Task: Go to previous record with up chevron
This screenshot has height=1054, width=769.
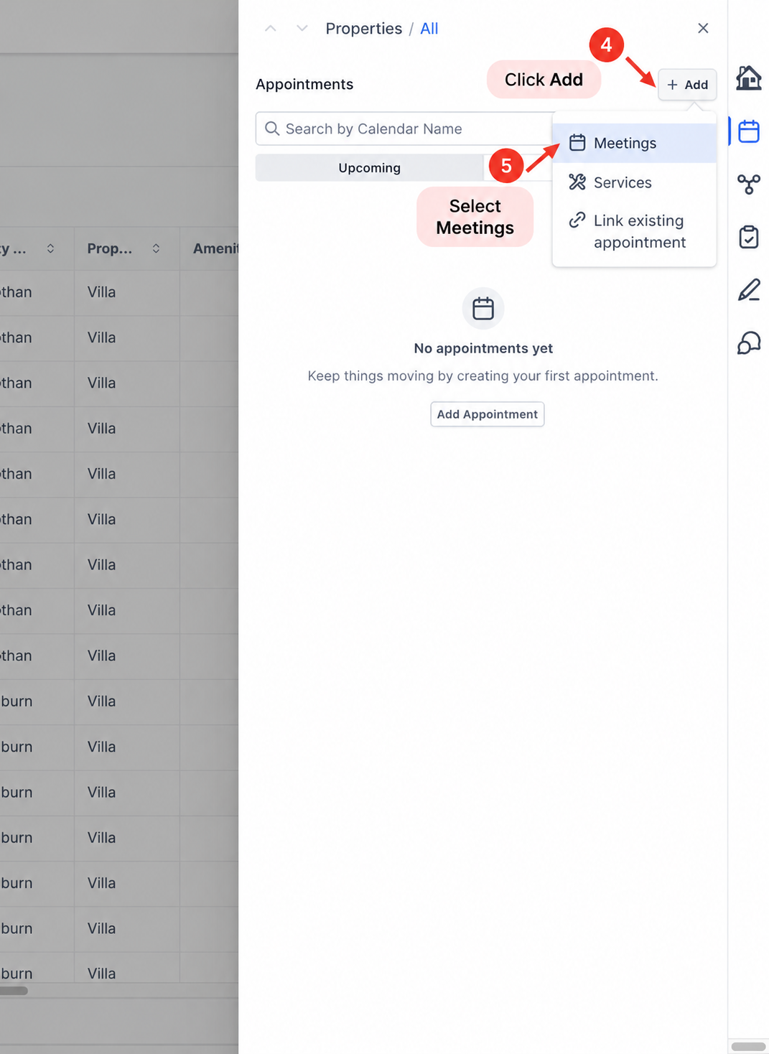Action: (x=271, y=29)
